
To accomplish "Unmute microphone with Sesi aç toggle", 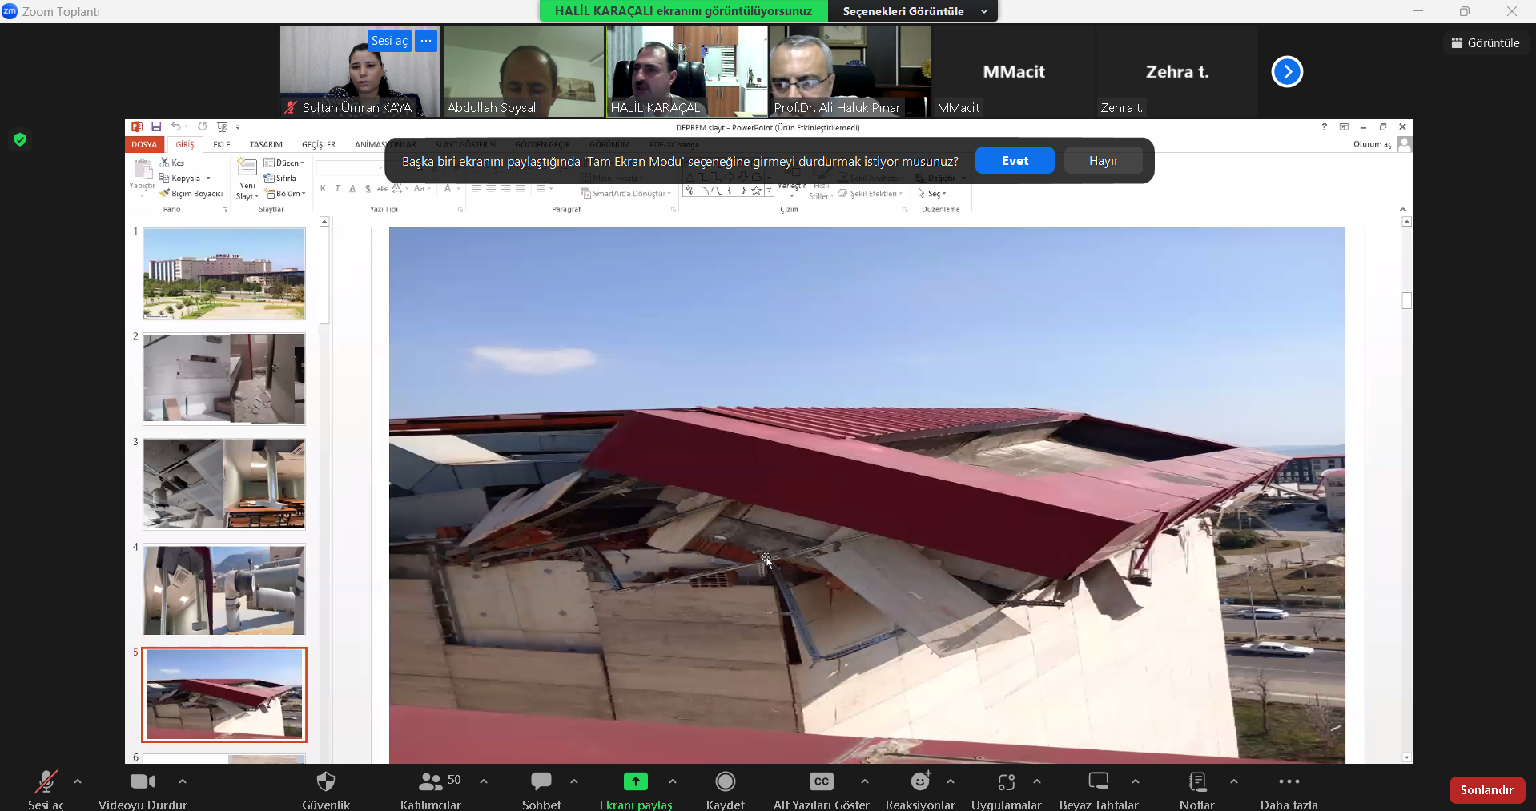I will [x=46, y=781].
